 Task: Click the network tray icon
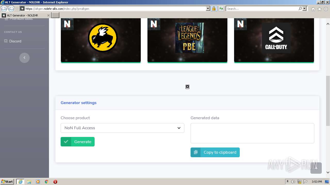299,182
